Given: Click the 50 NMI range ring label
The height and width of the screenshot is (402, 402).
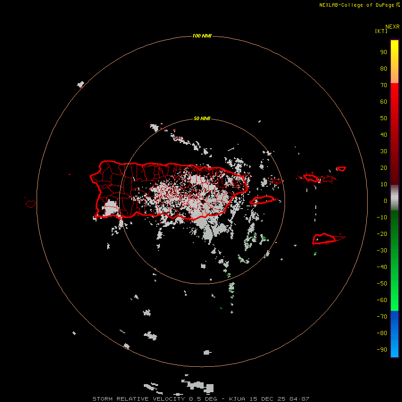Looking at the screenshot, I should coord(202,118).
